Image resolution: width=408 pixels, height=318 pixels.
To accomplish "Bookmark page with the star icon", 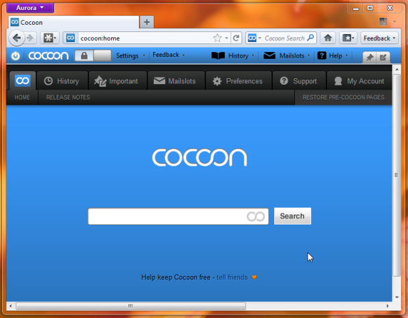I will click(217, 38).
